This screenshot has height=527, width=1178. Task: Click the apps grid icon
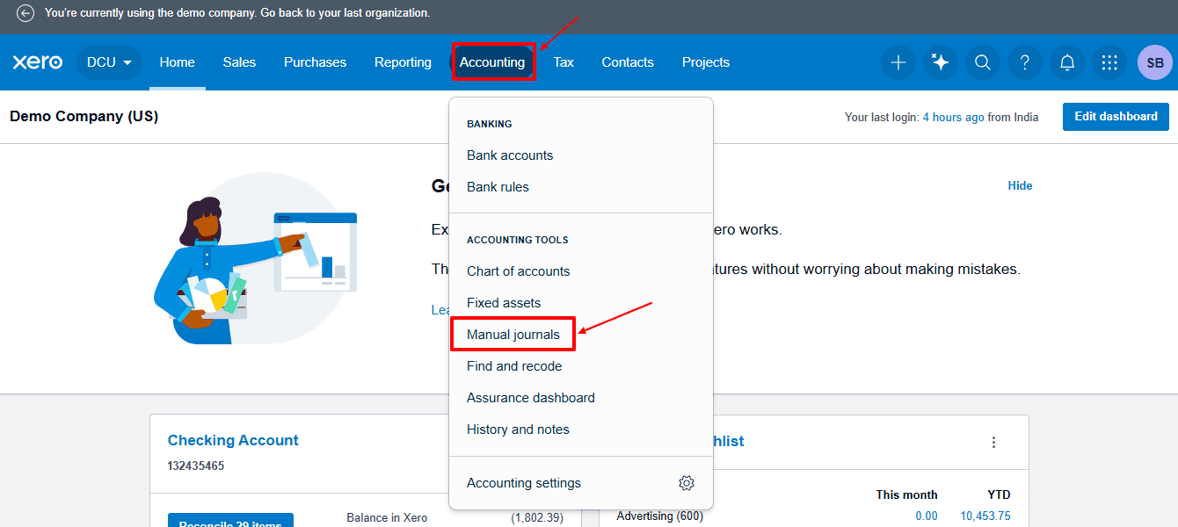[x=1109, y=62]
